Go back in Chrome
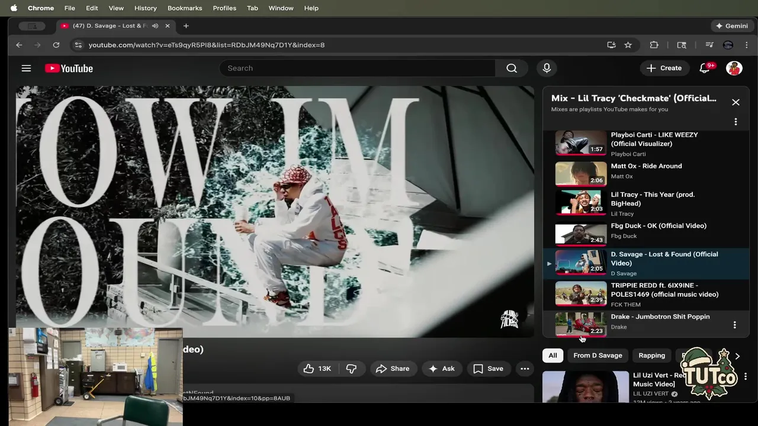Image resolution: width=758 pixels, height=426 pixels. coord(19,45)
